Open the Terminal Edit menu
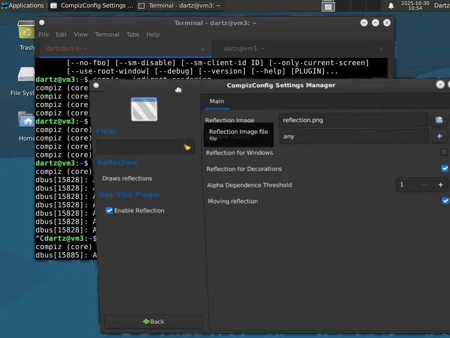This screenshot has height=338, width=450. pos(61,34)
